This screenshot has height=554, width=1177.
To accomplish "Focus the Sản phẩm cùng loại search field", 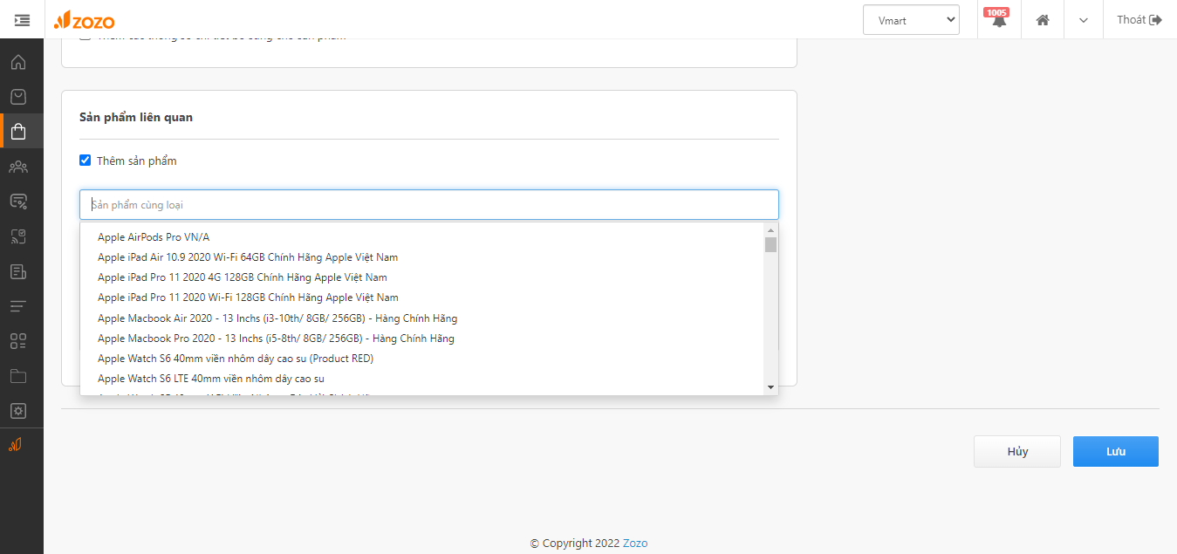I will click(x=429, y=205).
